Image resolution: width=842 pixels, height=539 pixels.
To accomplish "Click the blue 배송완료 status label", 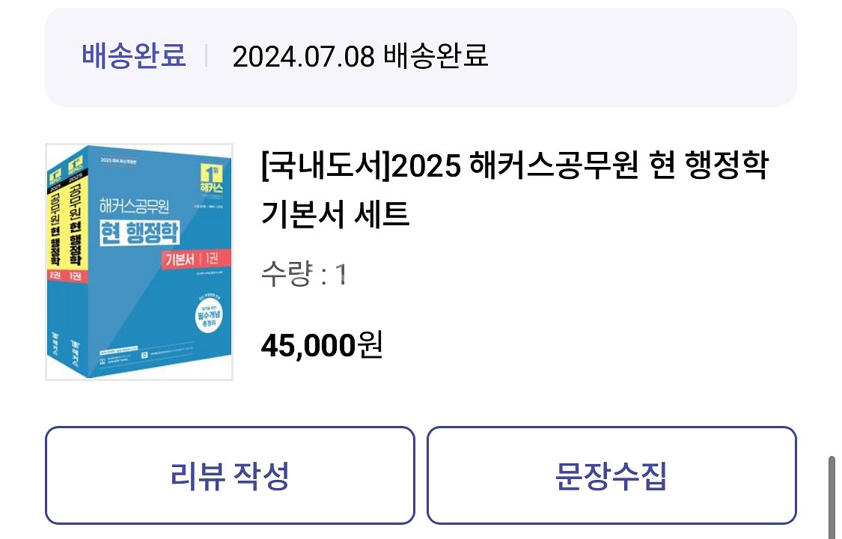I will coord(134,55).
